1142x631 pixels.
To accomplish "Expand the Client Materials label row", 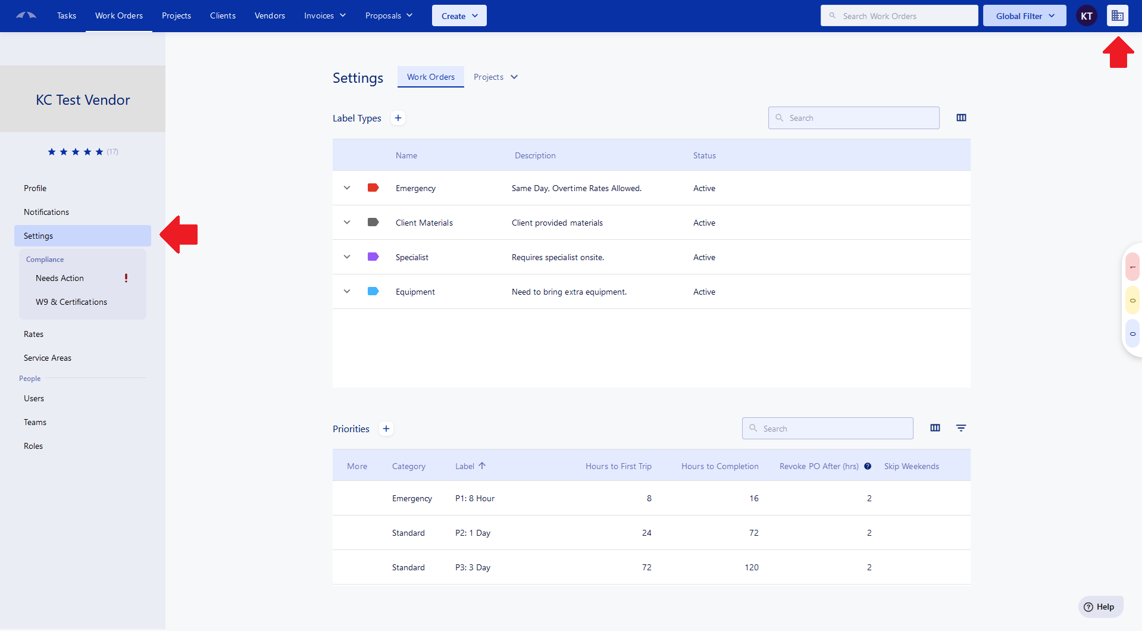I will coord(347,223).
